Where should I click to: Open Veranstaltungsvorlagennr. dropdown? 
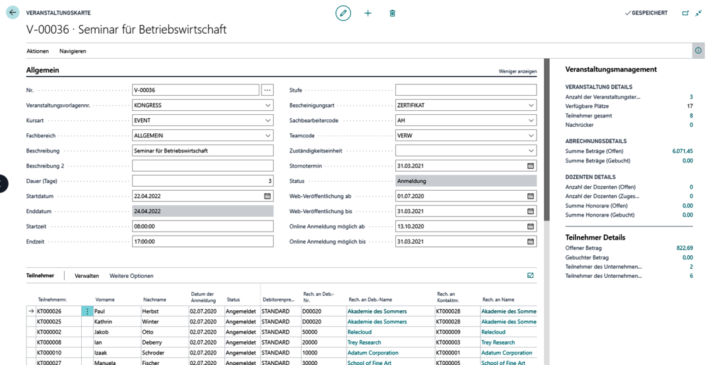pyautogui.click(x=267, y=106)
